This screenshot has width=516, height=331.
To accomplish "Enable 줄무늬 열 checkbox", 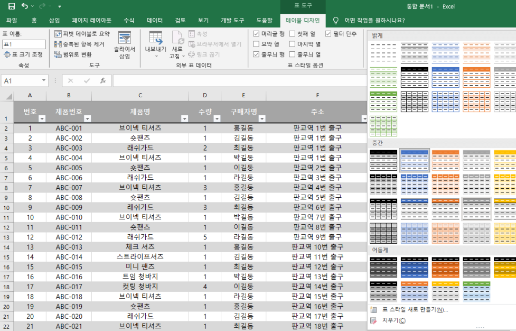I will [x=292, y=54].
